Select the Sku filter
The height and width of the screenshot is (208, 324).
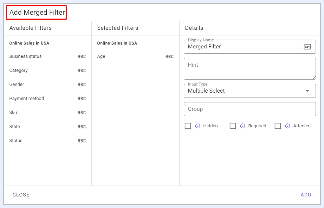(x=47, y=113)
